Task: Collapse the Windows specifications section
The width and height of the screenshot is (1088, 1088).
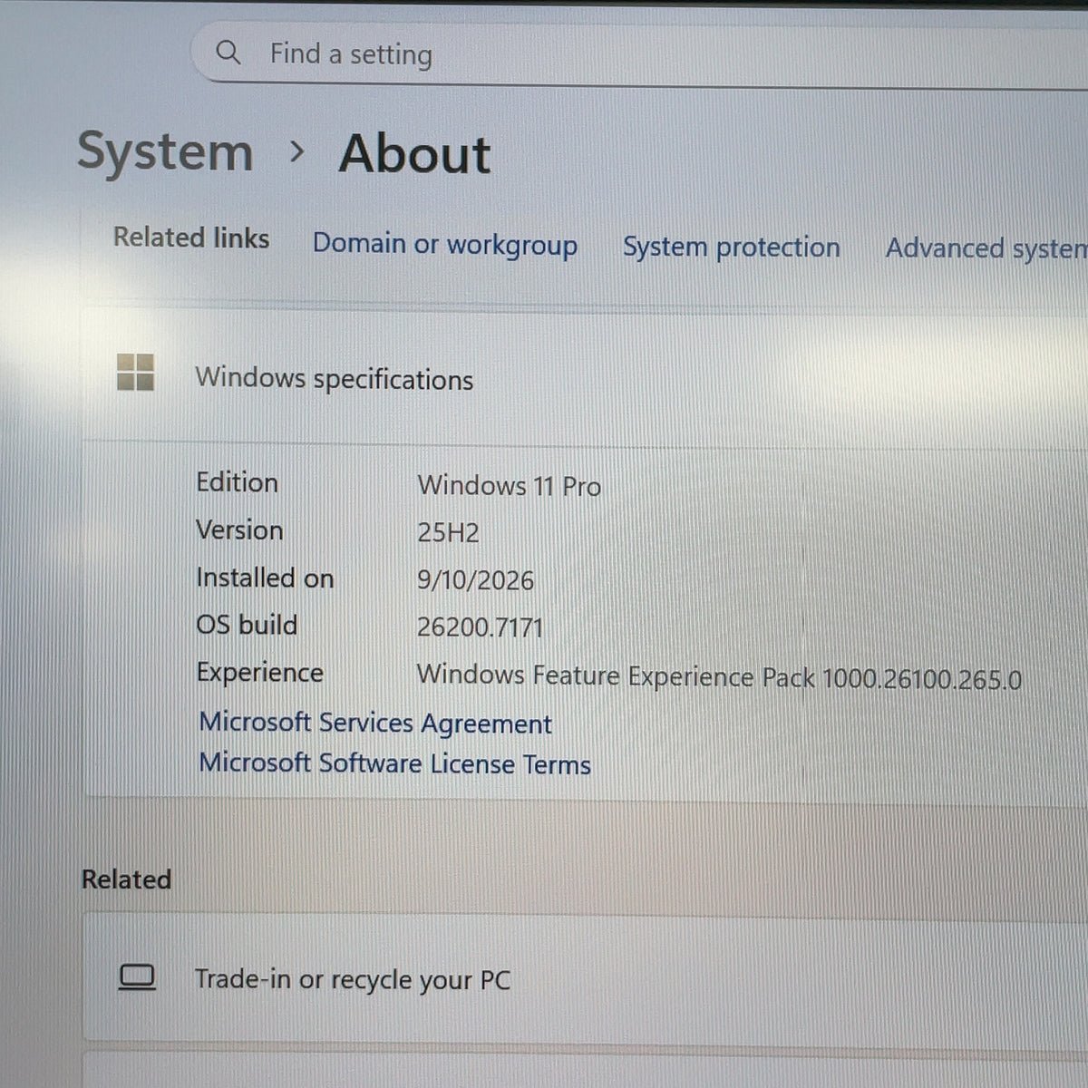Action: (x=585, y=377)
